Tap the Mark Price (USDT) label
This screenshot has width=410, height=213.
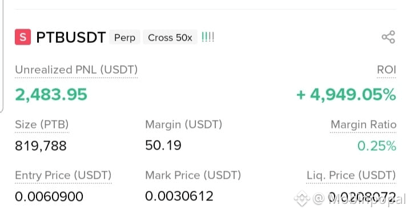tap(193, 175)
